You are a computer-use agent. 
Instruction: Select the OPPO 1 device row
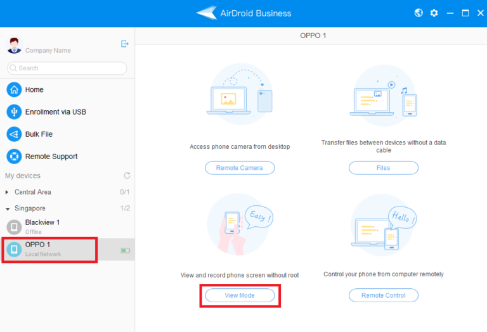[67, 250]
